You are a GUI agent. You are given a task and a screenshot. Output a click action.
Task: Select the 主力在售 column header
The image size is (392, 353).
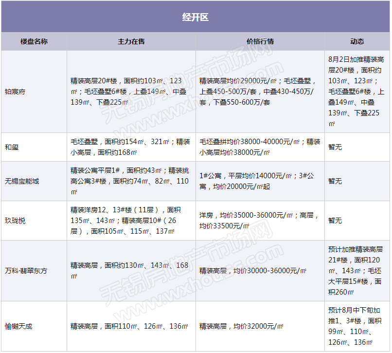tap(131, 41)
